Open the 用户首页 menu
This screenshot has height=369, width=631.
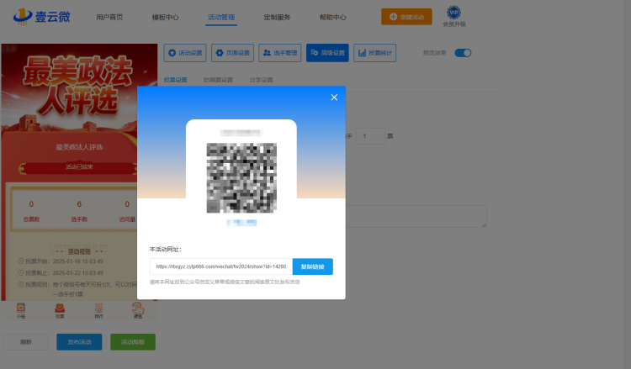click(109, 18)
